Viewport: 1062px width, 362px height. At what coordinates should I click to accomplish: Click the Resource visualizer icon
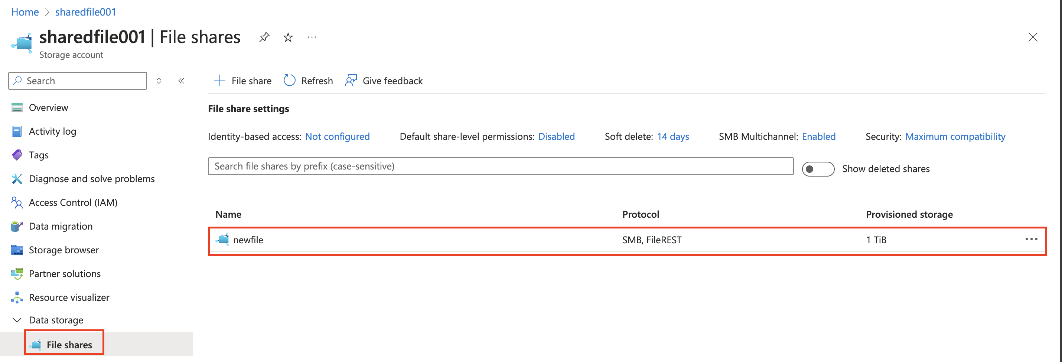(x=17, y=297)
